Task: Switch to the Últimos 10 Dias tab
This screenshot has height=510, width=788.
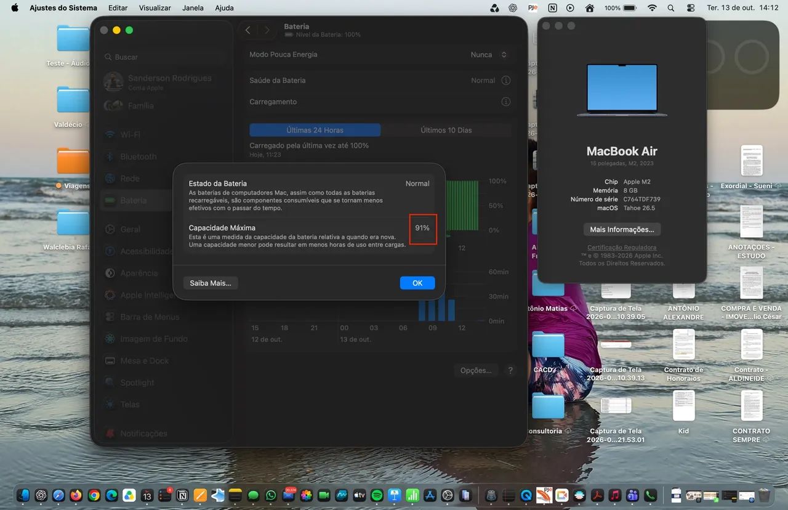Action: [446, 130]
